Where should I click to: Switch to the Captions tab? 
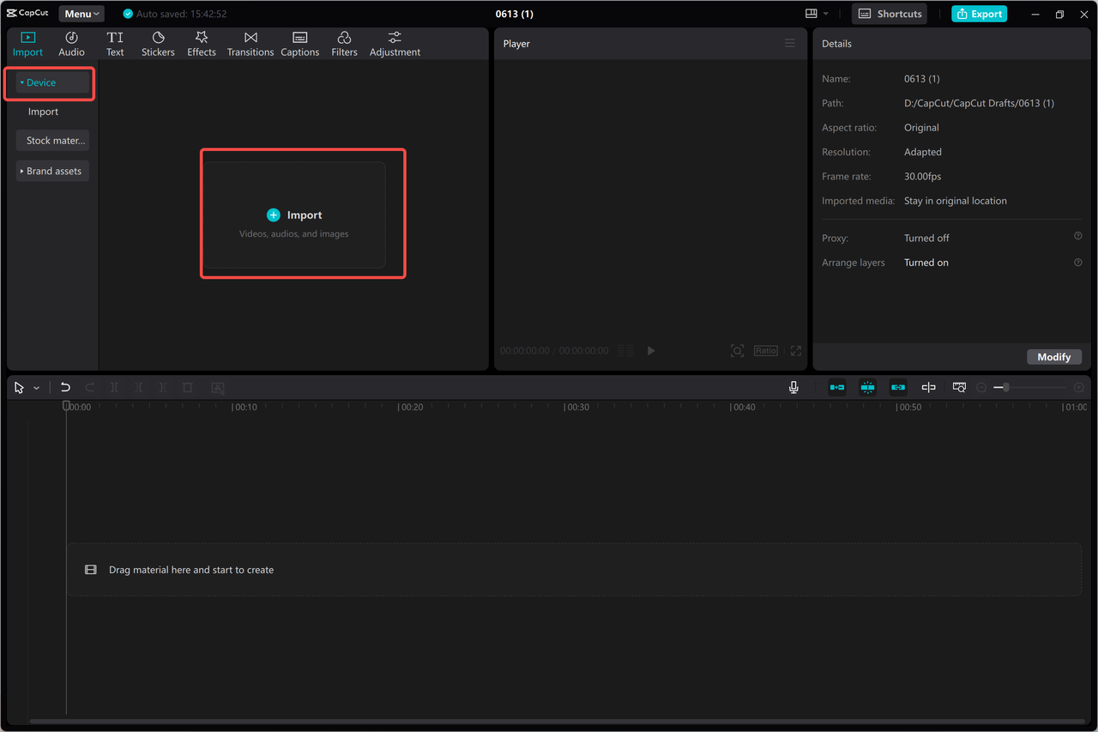click(x=299, y=43)
